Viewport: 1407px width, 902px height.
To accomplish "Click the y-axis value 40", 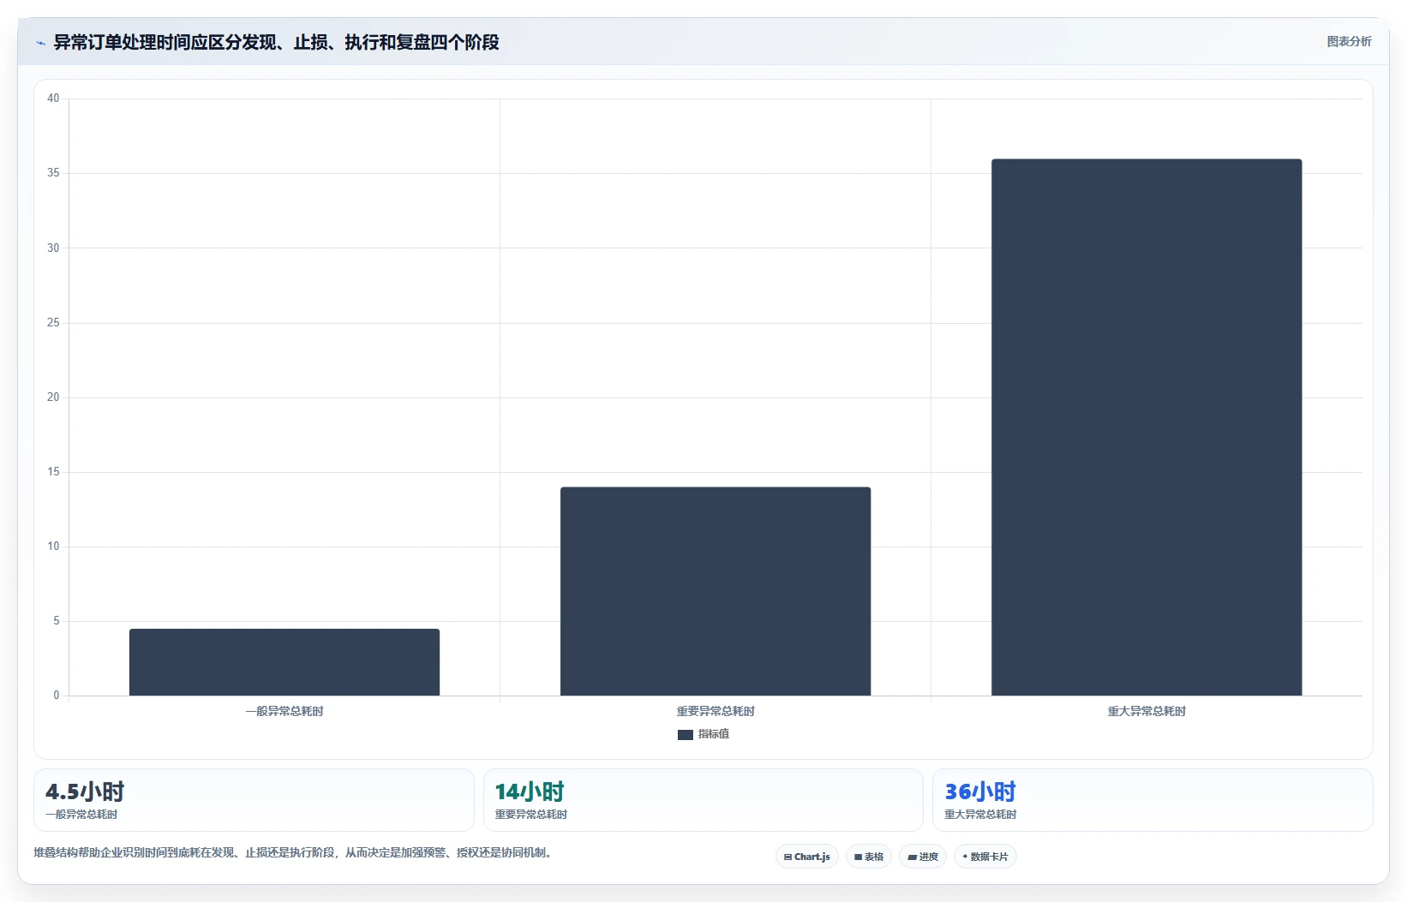I will 53,99.
